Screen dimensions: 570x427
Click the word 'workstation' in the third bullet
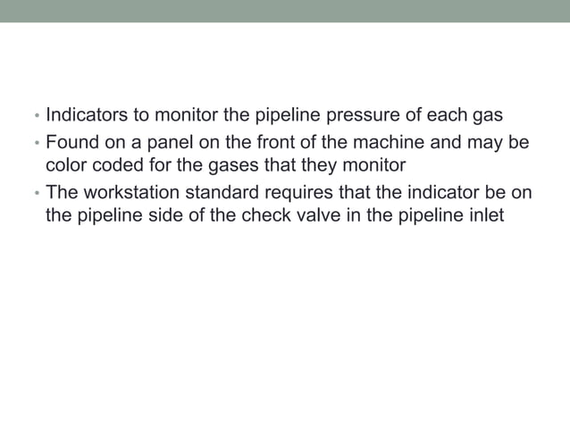pyautogui.click(x=131, y=192)
